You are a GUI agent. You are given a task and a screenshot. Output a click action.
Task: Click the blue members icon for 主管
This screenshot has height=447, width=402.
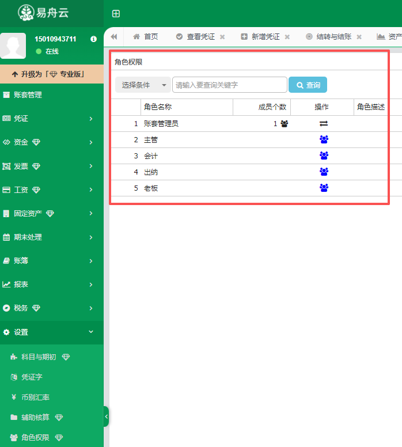[323, 139]
